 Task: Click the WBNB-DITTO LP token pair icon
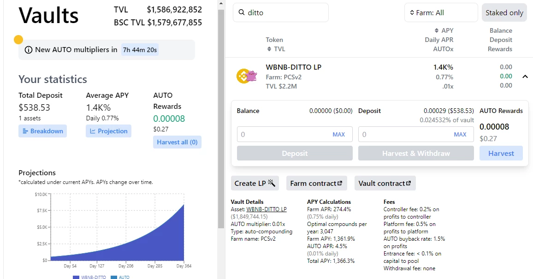click(247, 76)
